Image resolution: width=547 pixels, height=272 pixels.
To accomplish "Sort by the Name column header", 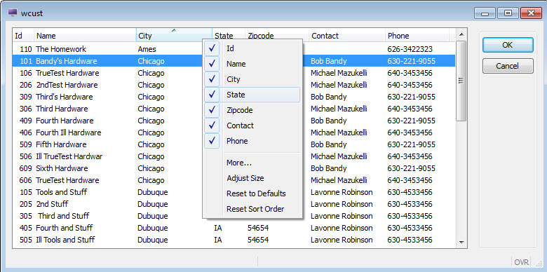I will (85, 36).
